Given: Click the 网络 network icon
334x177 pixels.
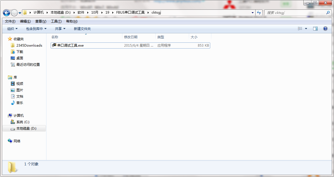Looking at the screenshot, I should 10,141.
